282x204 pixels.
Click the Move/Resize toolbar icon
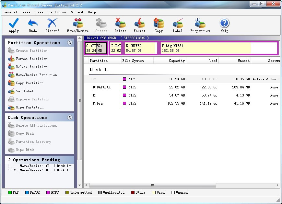78,23
